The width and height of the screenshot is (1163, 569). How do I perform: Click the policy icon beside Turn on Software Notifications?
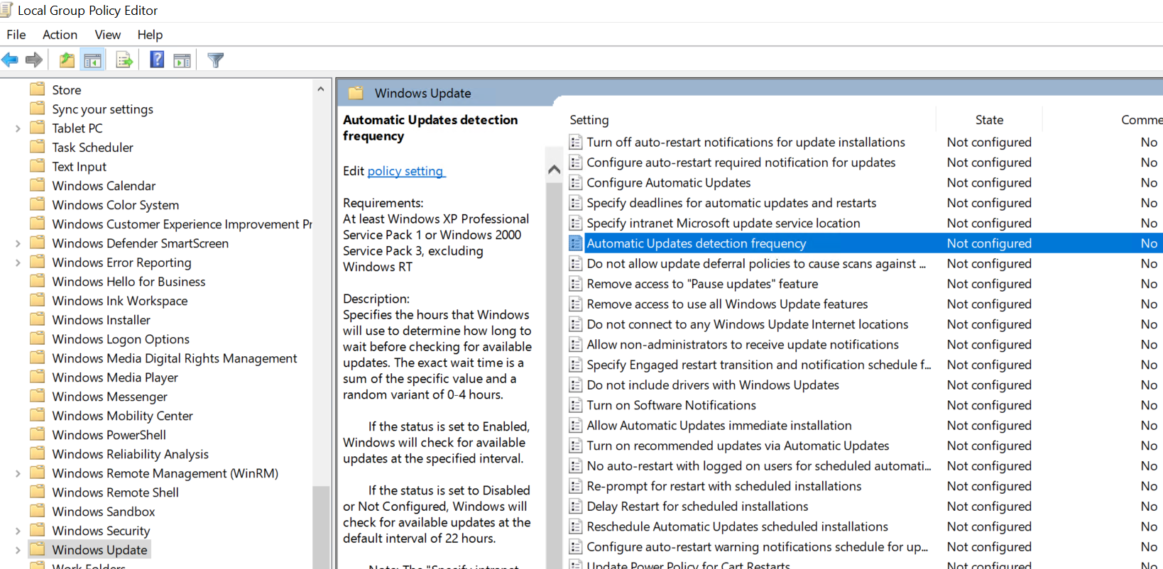click(x=576, y=405)
